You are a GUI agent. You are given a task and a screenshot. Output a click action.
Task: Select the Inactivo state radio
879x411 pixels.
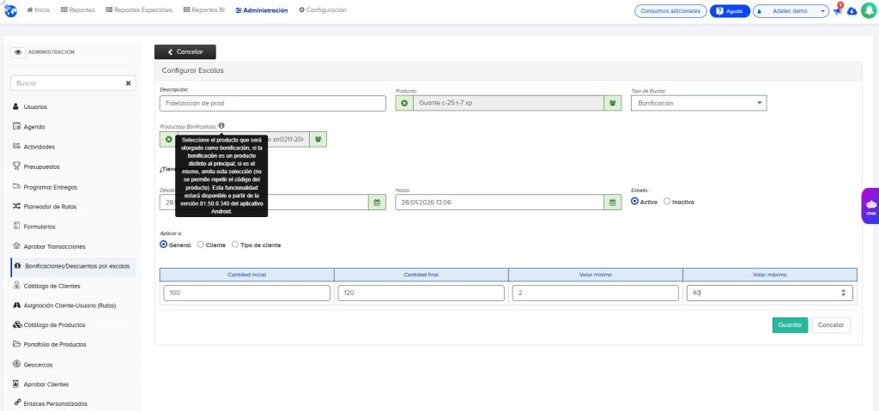pos(666,202)
